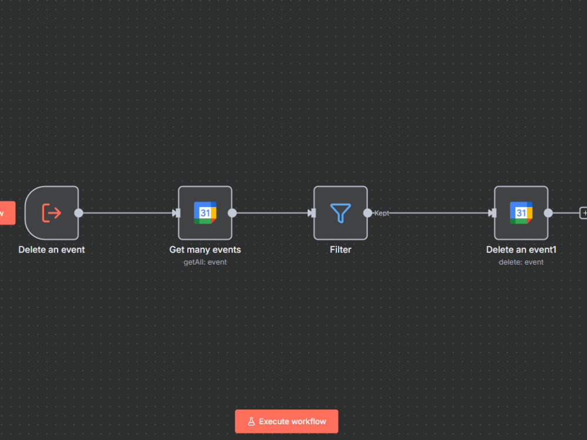The width and height of the screenshot is (587, 440).
Task: Click the partially visible orange button left of trigger
Action: [8, 213]
